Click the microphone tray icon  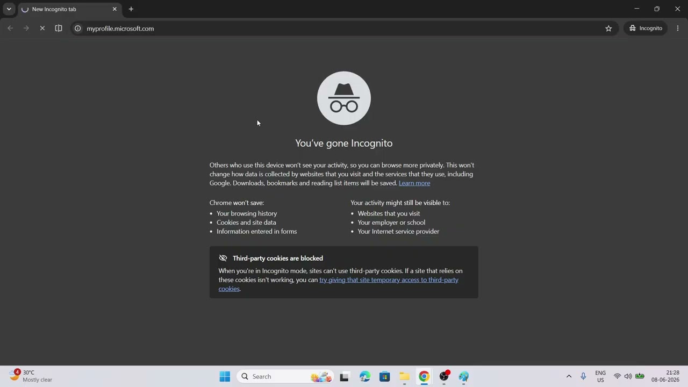583,376
